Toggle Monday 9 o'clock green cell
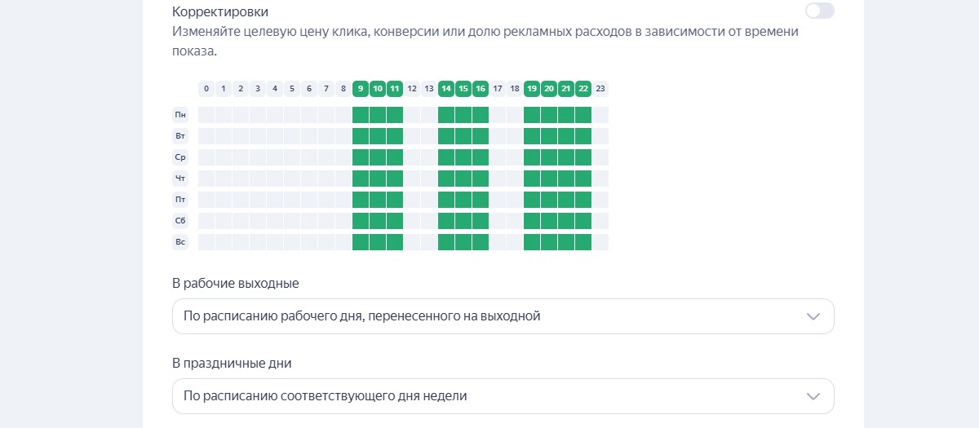Screen dimensions: 979x428 coord(361,115)
